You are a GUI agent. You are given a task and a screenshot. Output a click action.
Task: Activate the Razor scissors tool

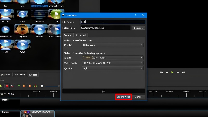point(12,86)
